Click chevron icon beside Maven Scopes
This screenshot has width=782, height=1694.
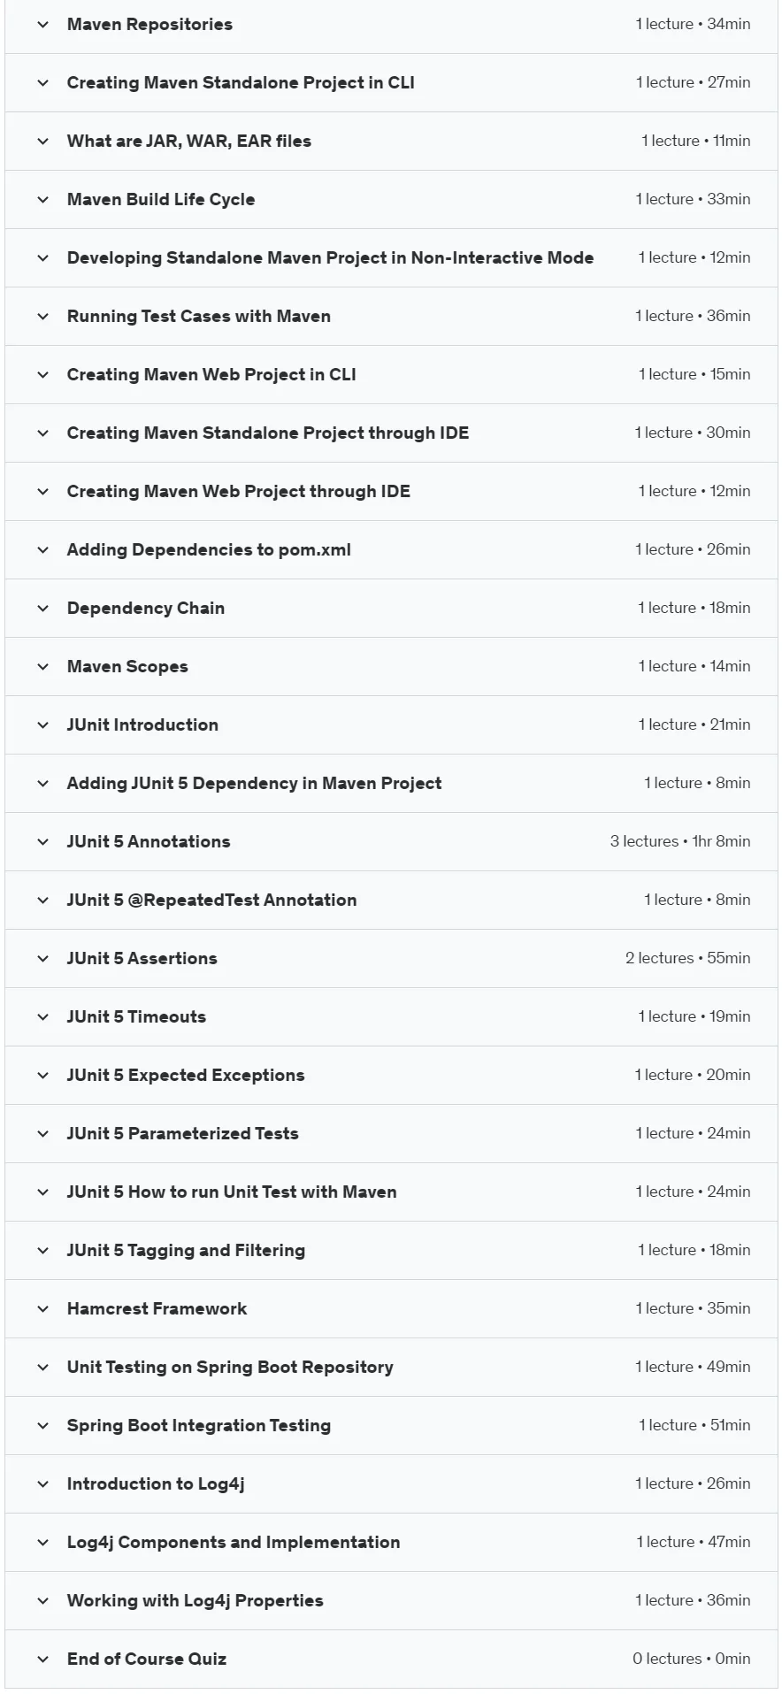[x=42, y=667]
